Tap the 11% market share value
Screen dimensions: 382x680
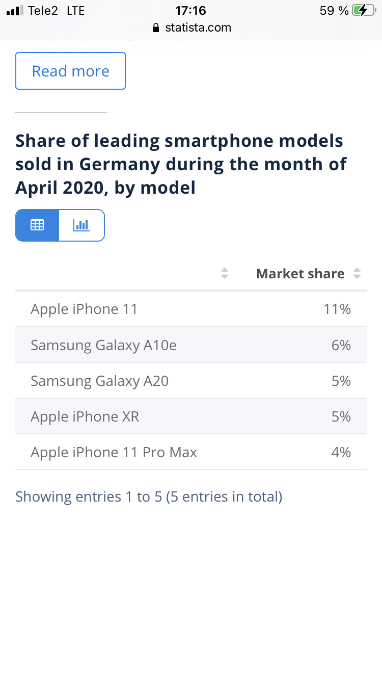pyautogui.click(x=337, y=309)
